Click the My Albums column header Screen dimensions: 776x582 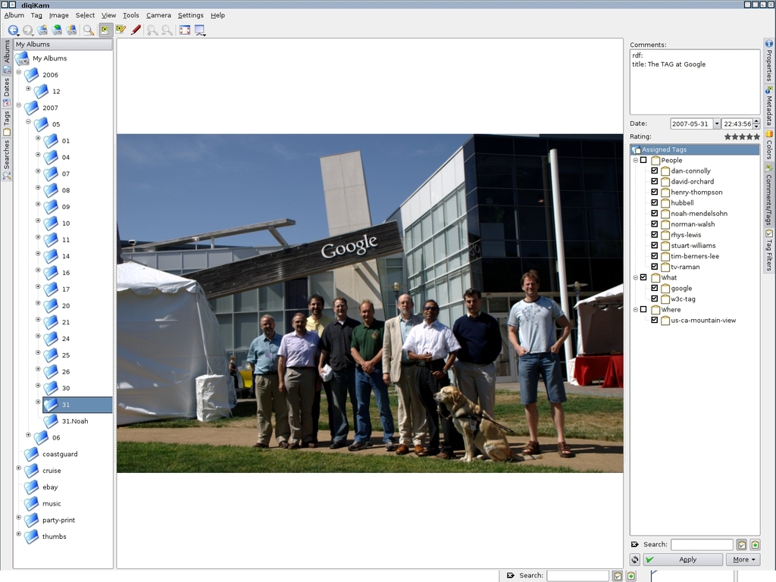(63, 44)
